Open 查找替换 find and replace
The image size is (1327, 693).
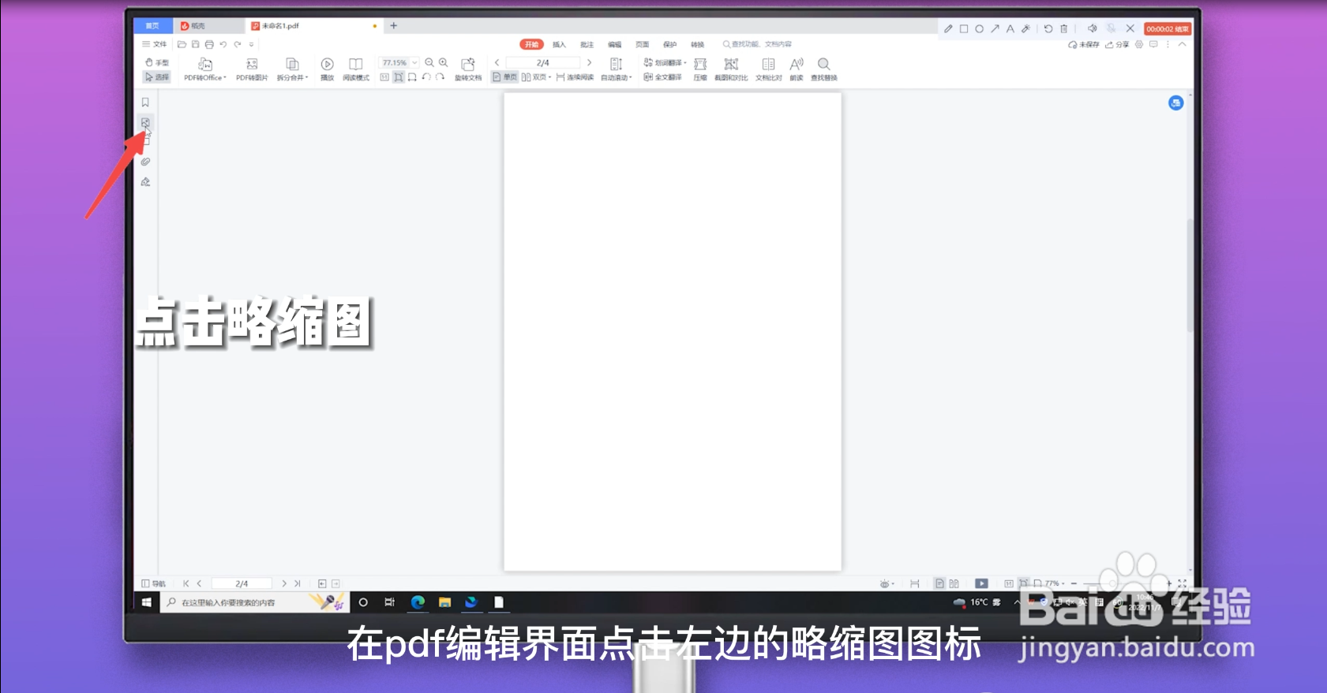824,69
